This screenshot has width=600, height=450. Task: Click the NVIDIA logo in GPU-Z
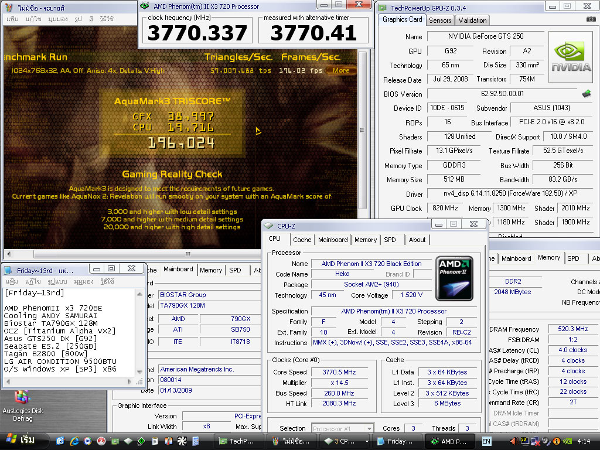[571, 57]
